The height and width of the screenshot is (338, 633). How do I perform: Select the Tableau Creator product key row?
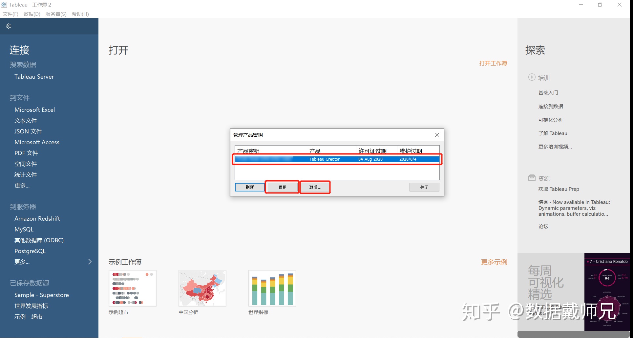point(337,159)
